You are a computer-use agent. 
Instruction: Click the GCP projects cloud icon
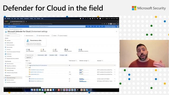point(54,50)
